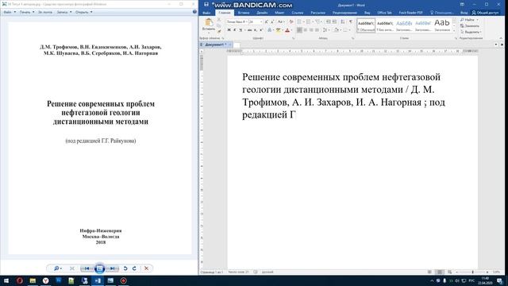Open the font size combo box
Image resolution: width=508 pixels, height=286 pixels.
pos(256,21)
